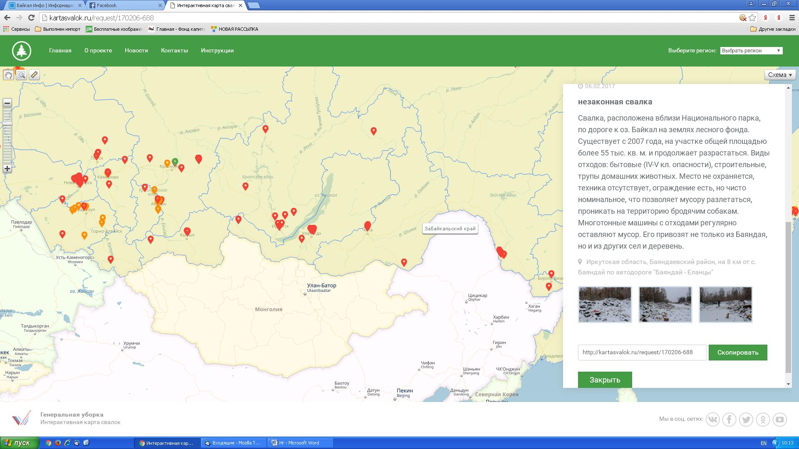Screen dimensions: 799x449
Task: Click the map zoom out minus button
Action: 7,103
